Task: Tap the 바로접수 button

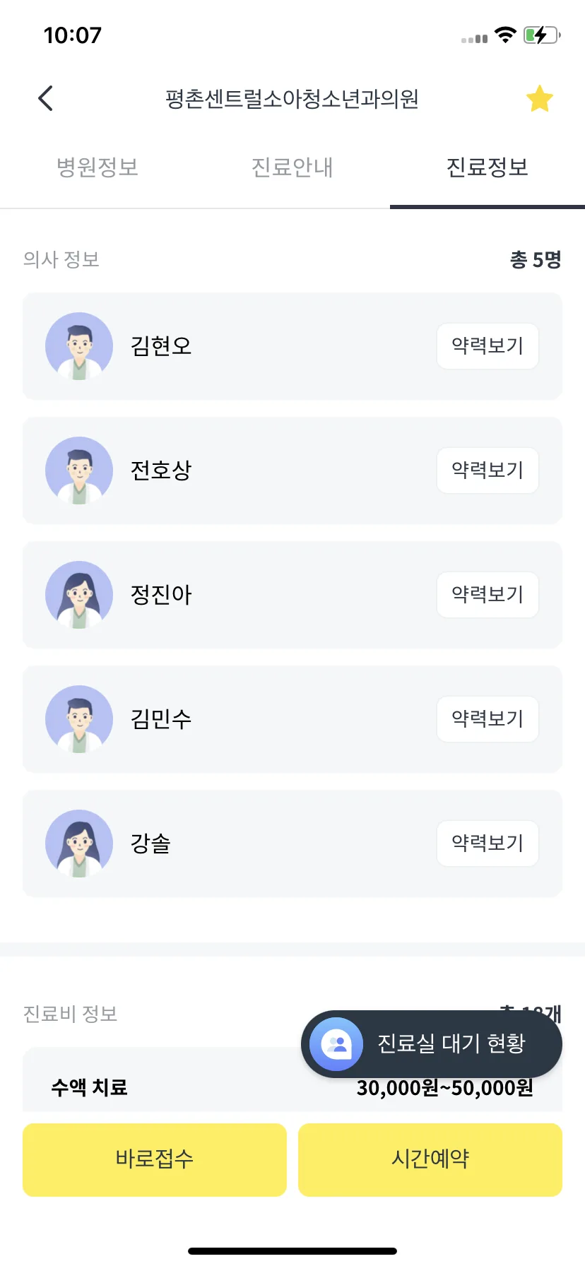Action: coord(155,1159)
